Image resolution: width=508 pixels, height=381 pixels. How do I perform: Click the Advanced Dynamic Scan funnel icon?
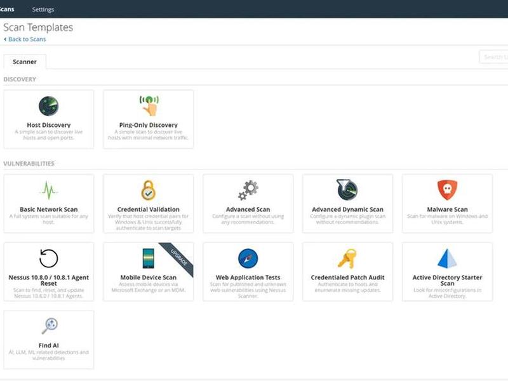click(x=347, y=190)
